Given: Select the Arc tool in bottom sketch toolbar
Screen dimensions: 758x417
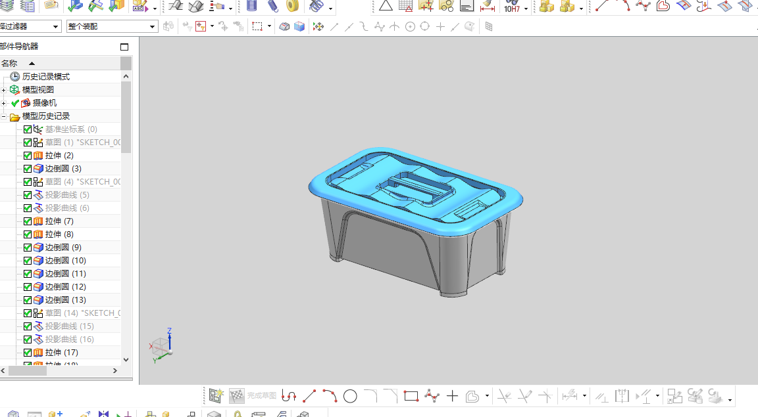Looking at the screenshot, I should click(330, 396).
